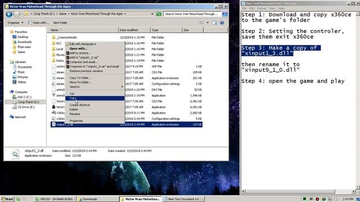Choose Create shortcut from context menu
The height and width of the screenshot is (202, 360).
(x=95, y=105)
